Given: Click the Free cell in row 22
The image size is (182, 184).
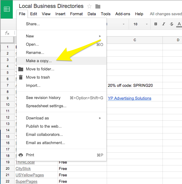Looking at the screenshot, I should tap(82, 181).
